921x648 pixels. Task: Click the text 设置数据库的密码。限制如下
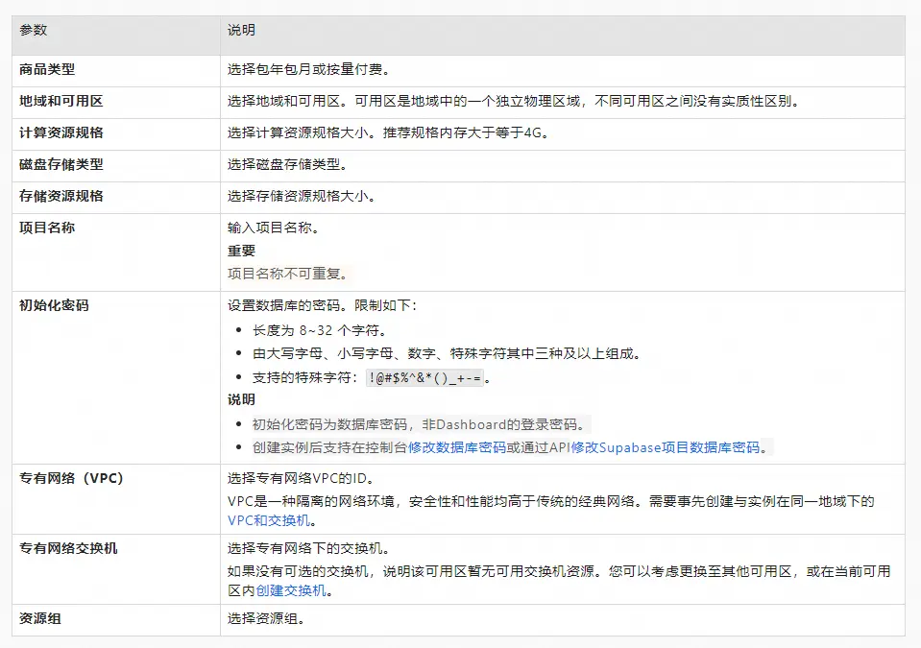323,306
